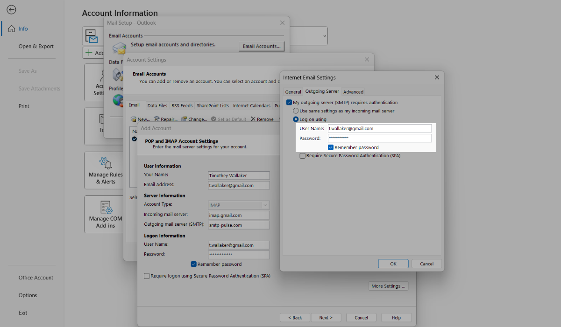Click the back arrow icon
The image size is (561, 327).
12,10
